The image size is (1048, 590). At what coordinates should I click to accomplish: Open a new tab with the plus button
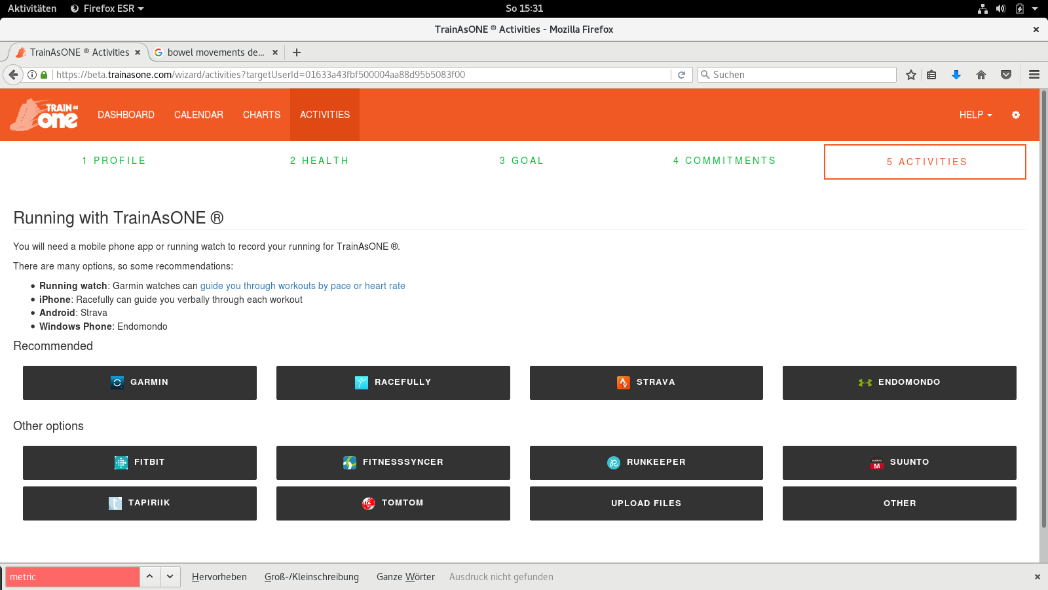point(297,52)
